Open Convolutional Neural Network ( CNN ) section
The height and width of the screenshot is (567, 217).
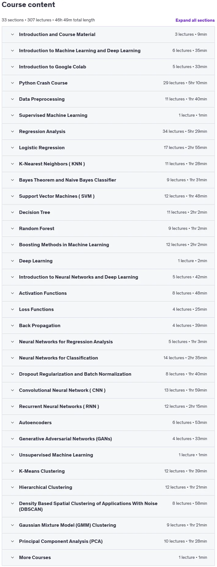point(108,390)
